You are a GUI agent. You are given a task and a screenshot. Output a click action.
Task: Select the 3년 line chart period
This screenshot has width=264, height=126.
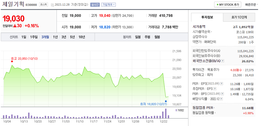pyautogui.click(x=64, y=37)
